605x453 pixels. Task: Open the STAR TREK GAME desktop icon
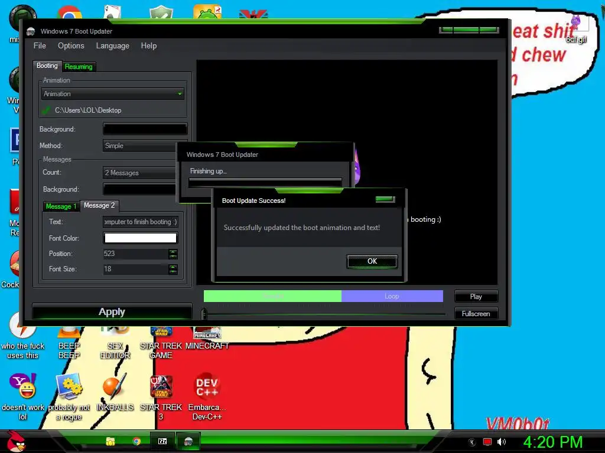[161, 343]
